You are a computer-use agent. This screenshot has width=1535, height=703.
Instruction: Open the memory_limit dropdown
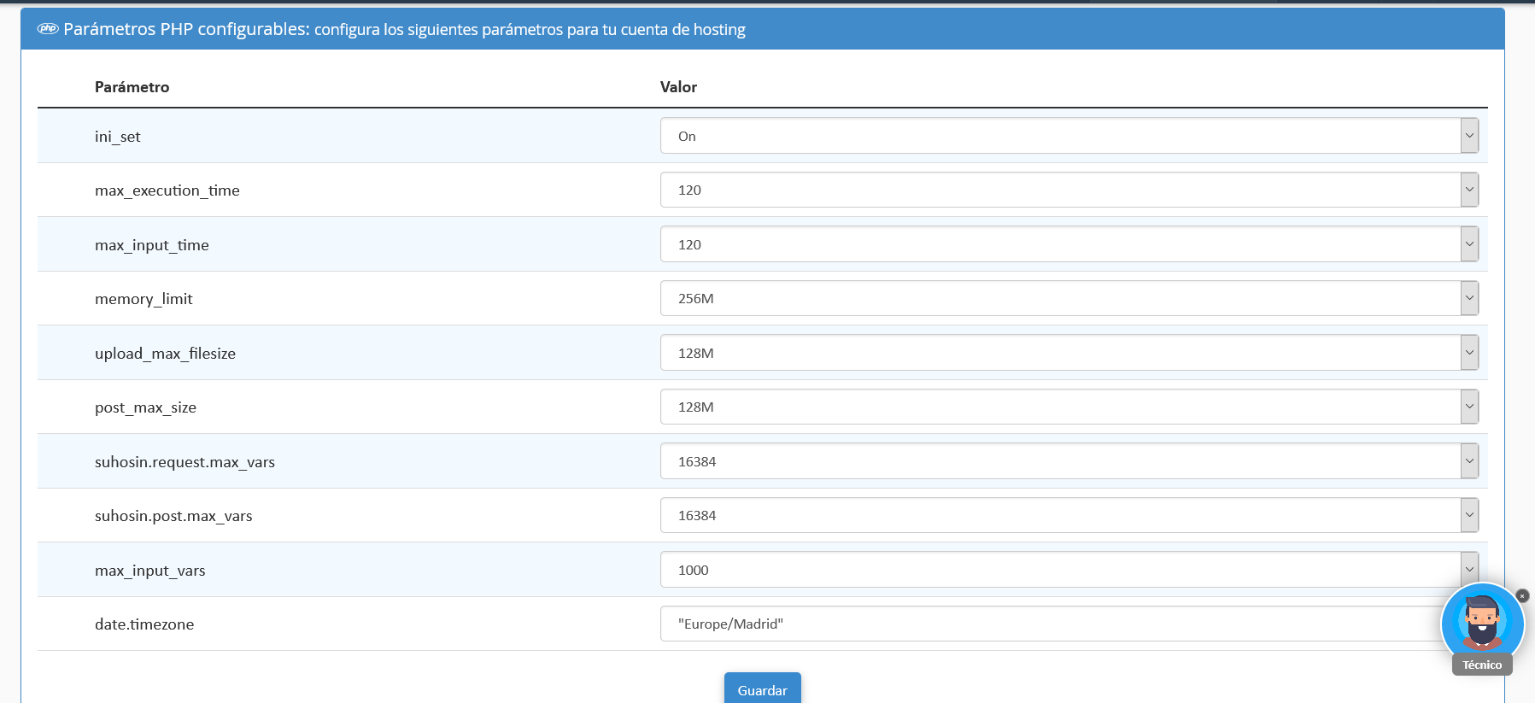point(1069,298)
